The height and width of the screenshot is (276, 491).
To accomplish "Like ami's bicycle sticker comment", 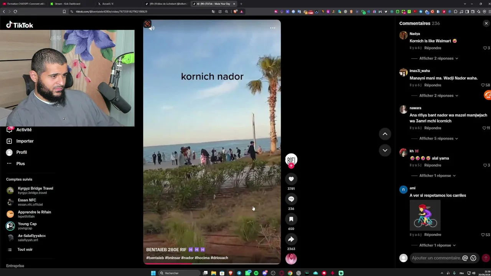I will tap(483, 235).
